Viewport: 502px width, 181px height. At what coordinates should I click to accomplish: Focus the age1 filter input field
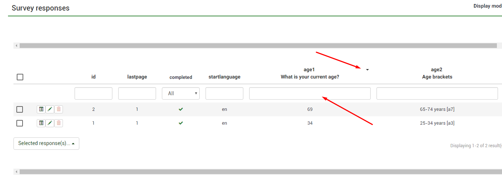point(310,93)
